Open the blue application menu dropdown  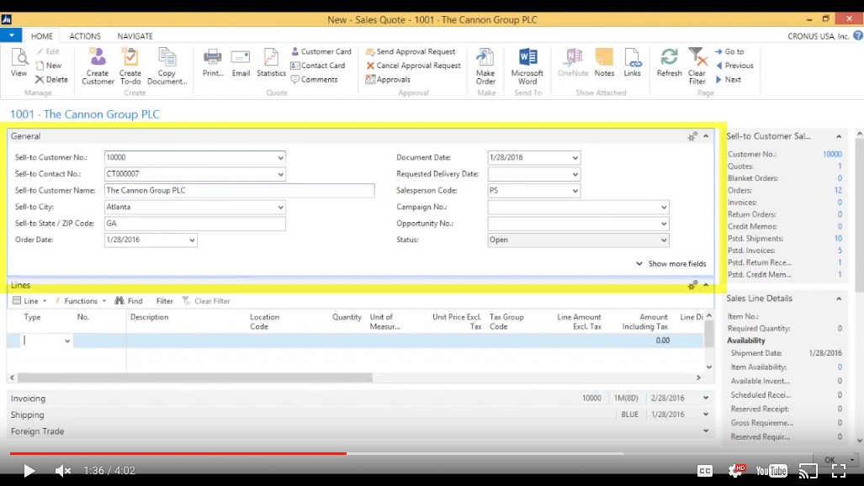pos(11,35)
